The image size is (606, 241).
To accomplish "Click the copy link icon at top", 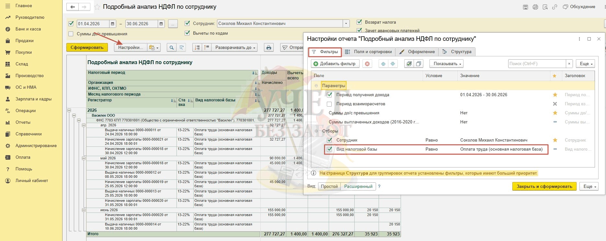I will tap(555, 7).
